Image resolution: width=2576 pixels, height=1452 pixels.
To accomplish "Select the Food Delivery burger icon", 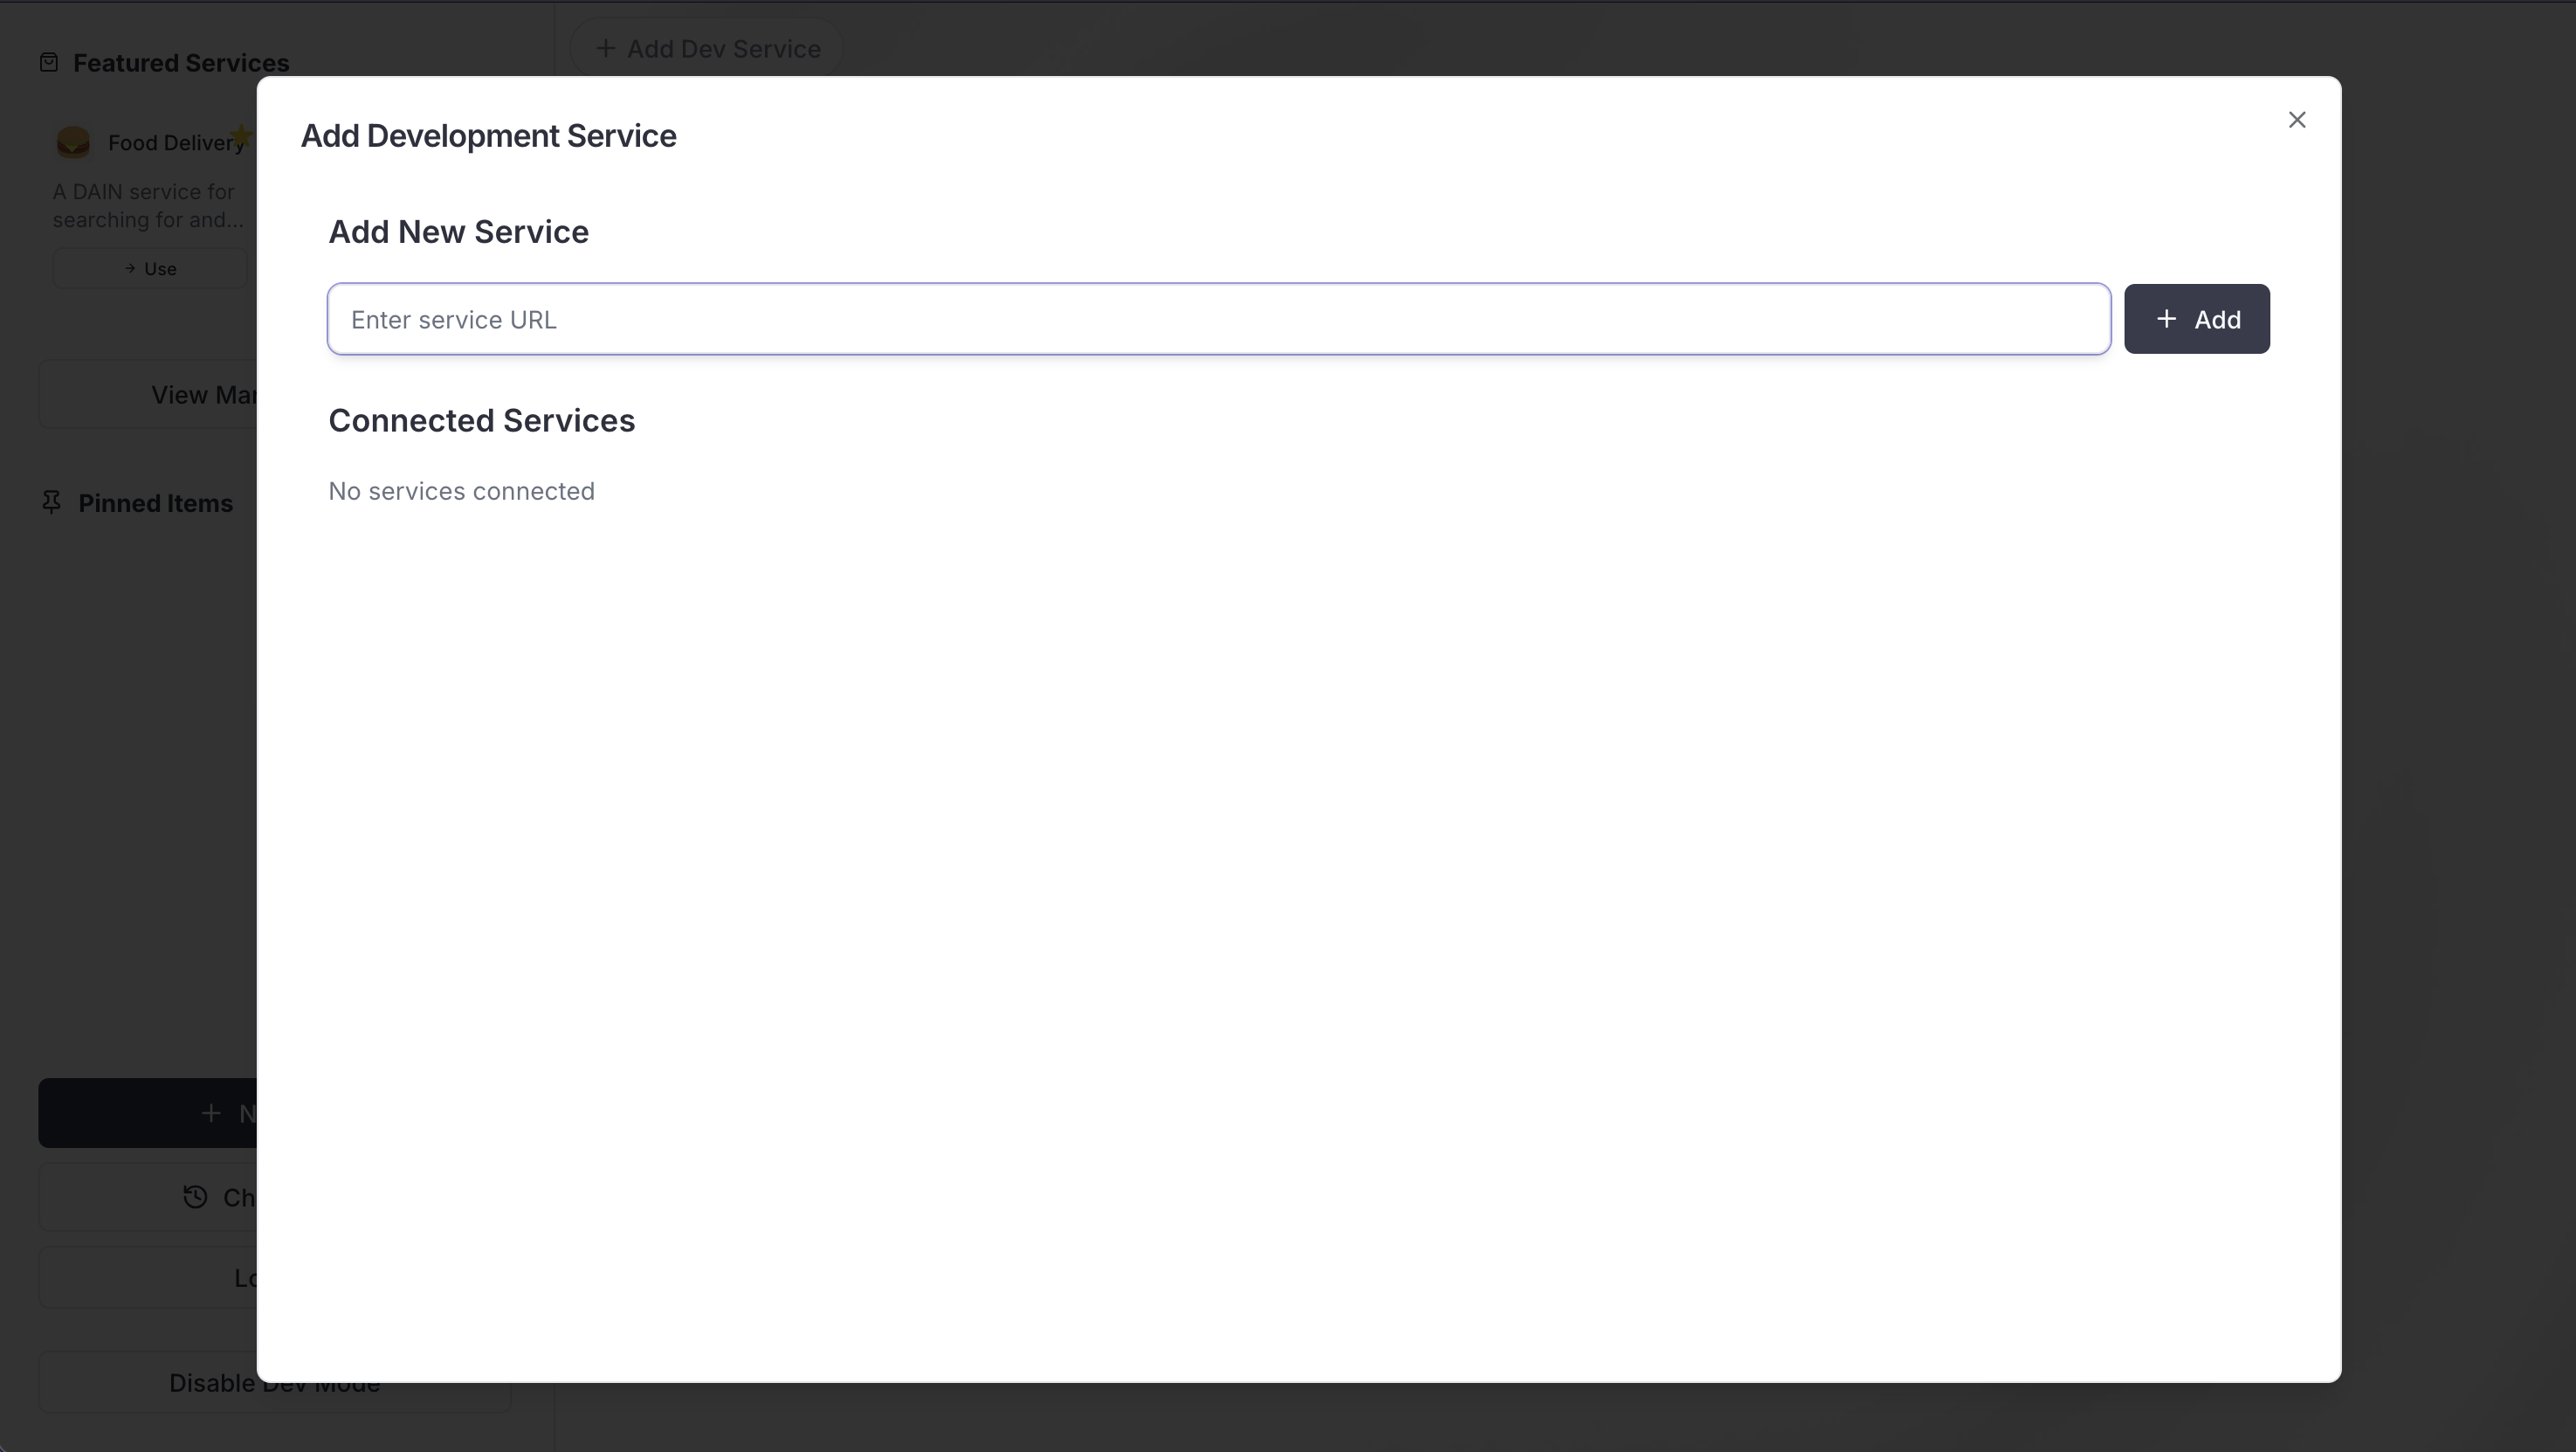I will 73,142.
